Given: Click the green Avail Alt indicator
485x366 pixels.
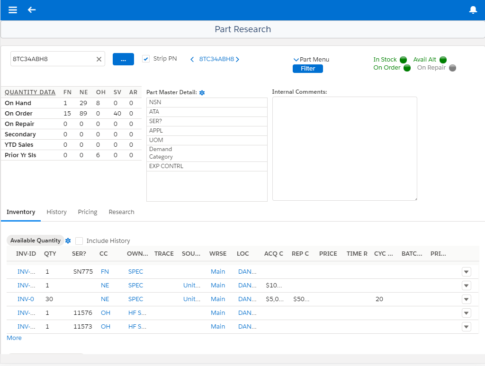Looking at the screenshot, I should tap(443, 60).
